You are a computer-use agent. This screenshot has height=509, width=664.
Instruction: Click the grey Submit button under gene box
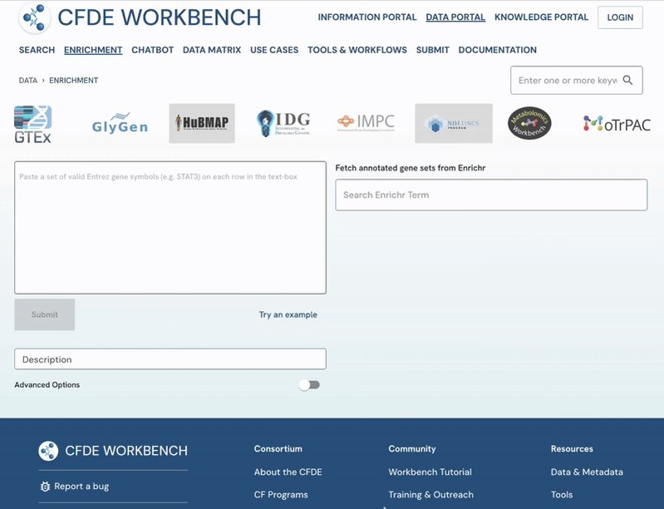tap(45, 314)
